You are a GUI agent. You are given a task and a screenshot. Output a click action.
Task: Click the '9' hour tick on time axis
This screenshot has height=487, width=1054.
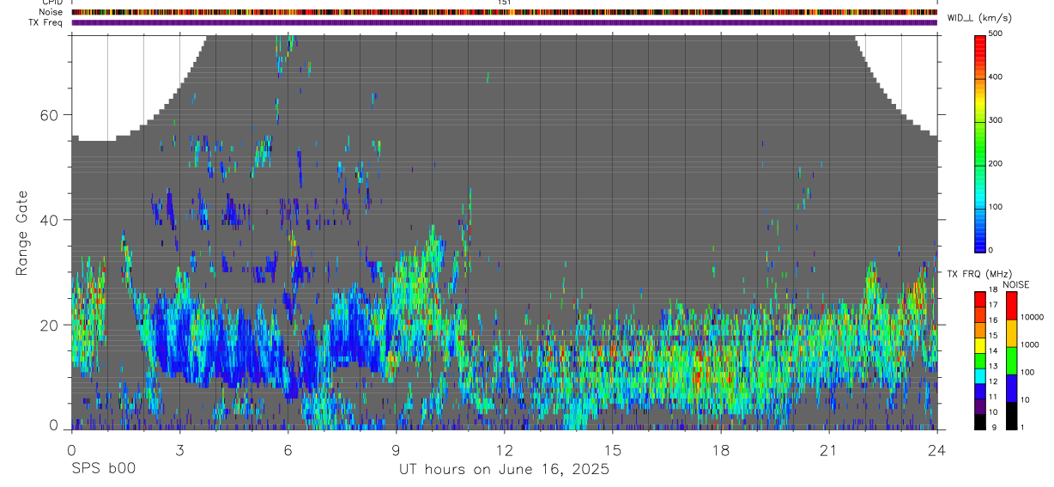pyautogui.click(x=397, y=449)
